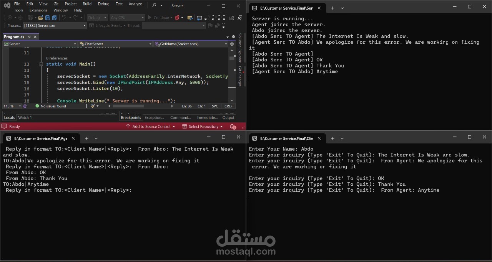Click the Redo arrow icon
This screenshot has width=492, height=262.
point(76,18)
